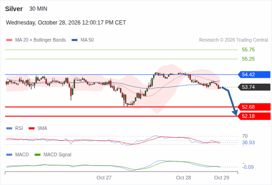Viewport: 272px width, 185px height.
Task: Click the MACD legend swatch
Action: click(9, 155)
